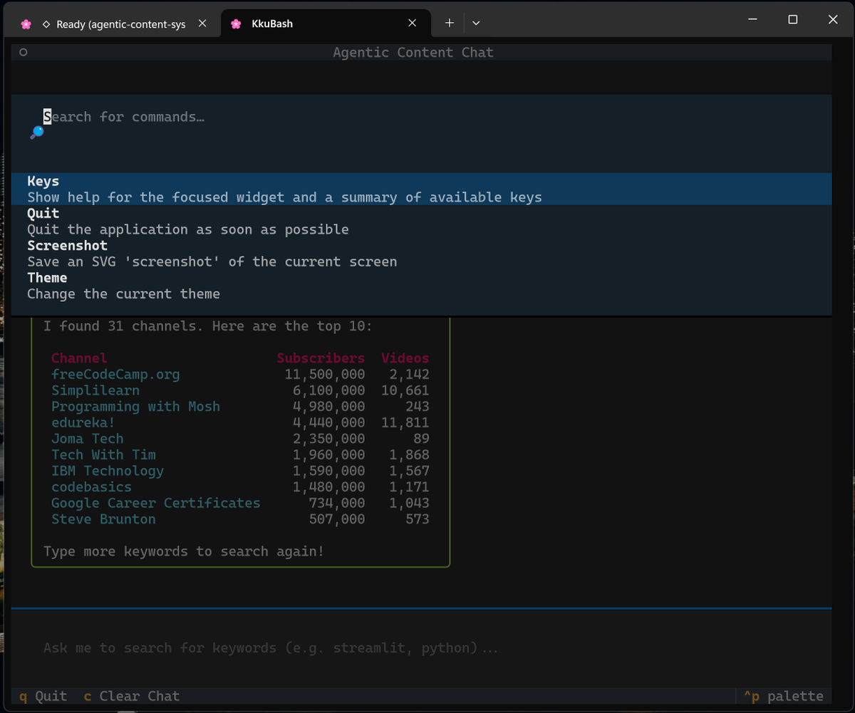Switch to the KkuBash tab

click(326, 24)
